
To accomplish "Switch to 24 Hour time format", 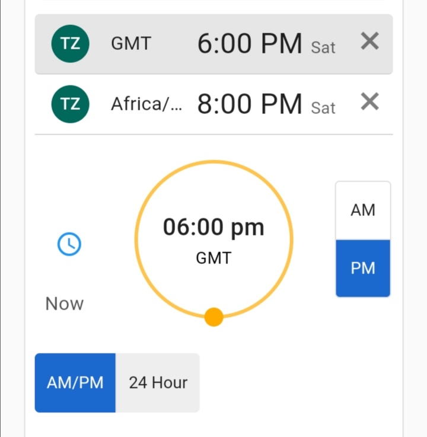I will 158,382.
